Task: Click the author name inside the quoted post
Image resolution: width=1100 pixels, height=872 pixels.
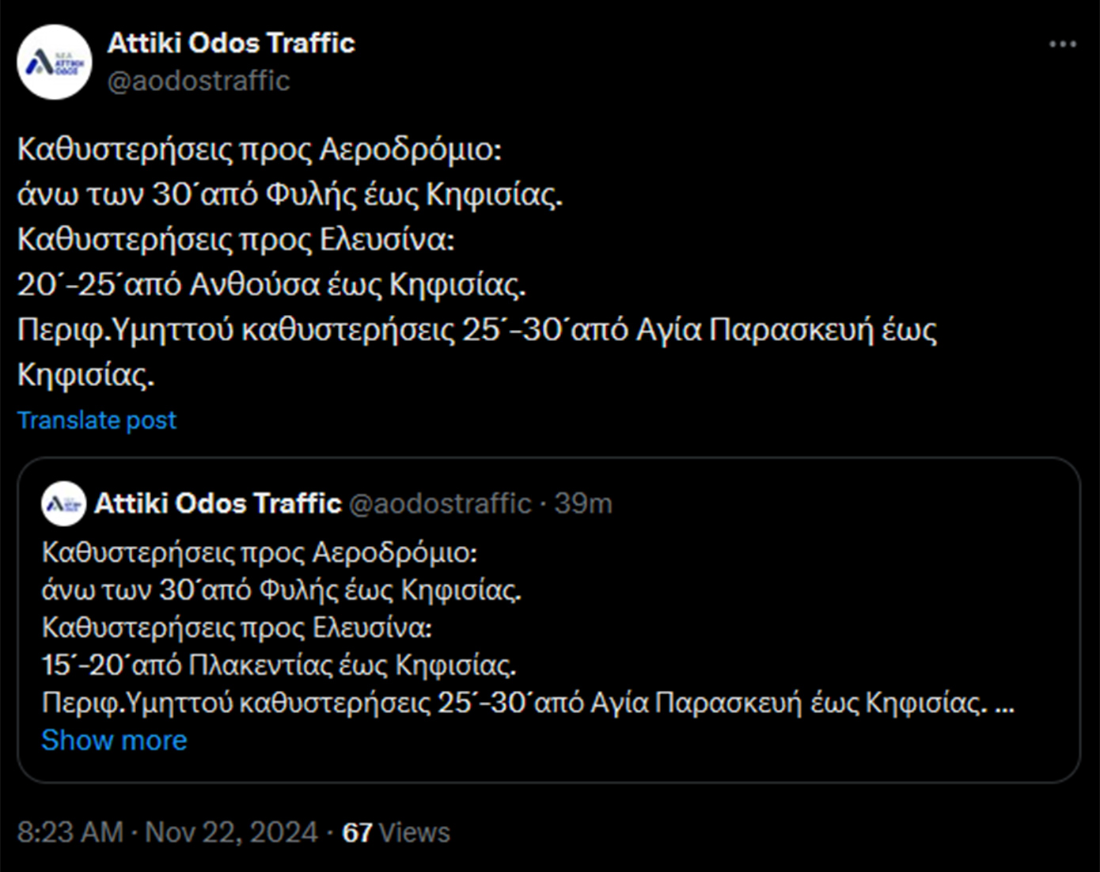Action: 218,504
